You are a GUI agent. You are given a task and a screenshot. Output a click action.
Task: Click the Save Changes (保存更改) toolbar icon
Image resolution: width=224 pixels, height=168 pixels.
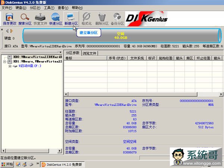(10, 19)
